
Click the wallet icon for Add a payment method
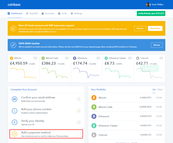14,134
